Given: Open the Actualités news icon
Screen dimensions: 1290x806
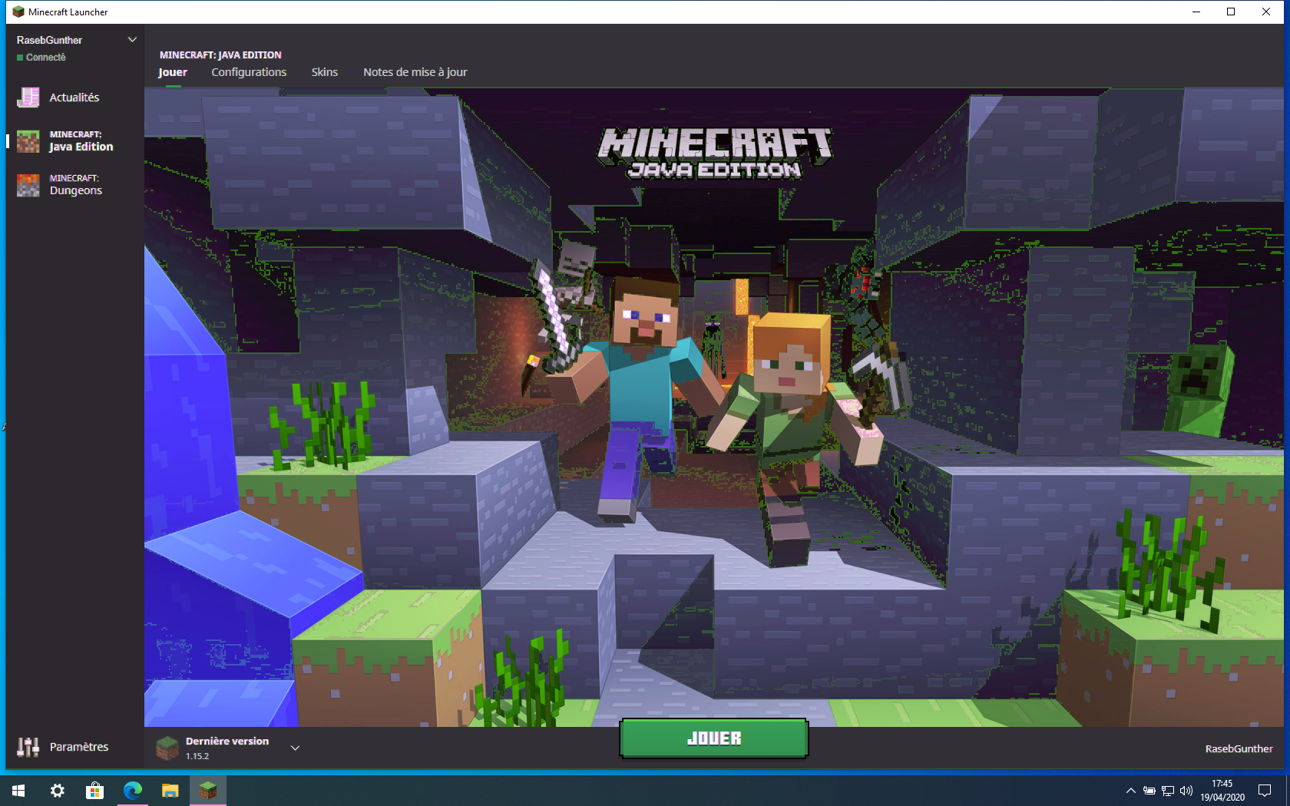Looking at the screenshot, I should 28,97.
